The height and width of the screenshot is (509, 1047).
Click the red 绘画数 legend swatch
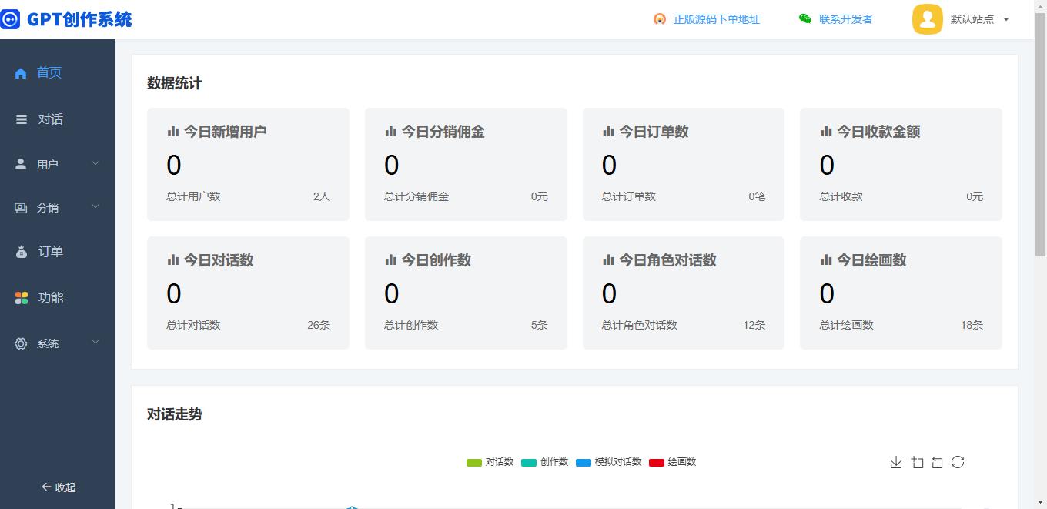click(656, 462)
